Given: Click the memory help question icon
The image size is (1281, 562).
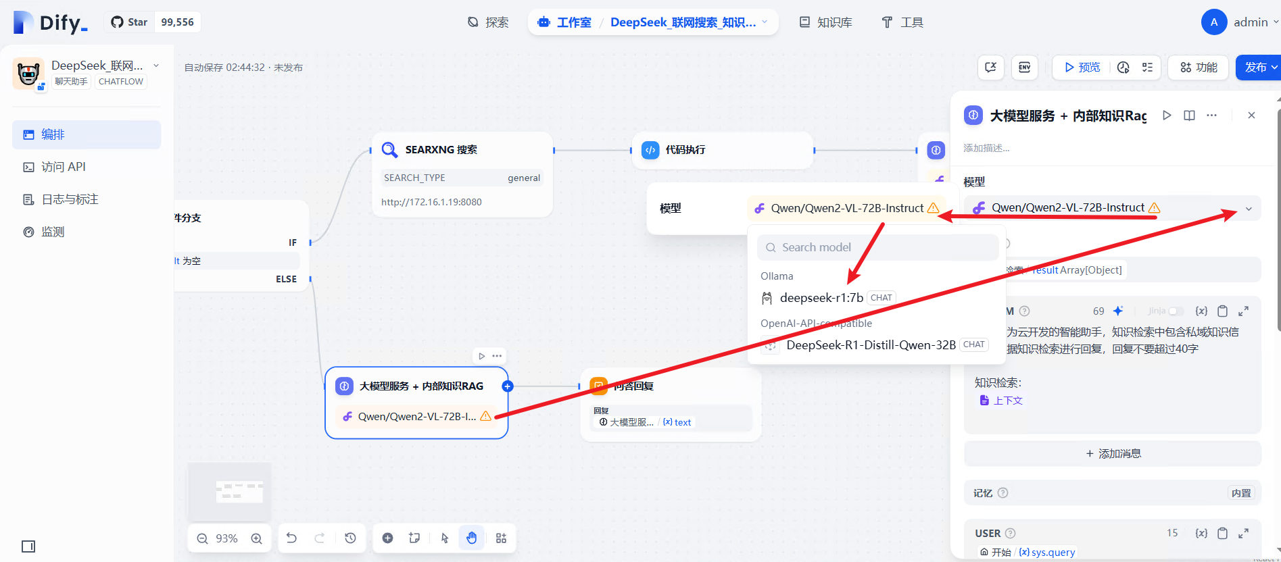Looking at the screenshot, I should (x=1003, y=493).
